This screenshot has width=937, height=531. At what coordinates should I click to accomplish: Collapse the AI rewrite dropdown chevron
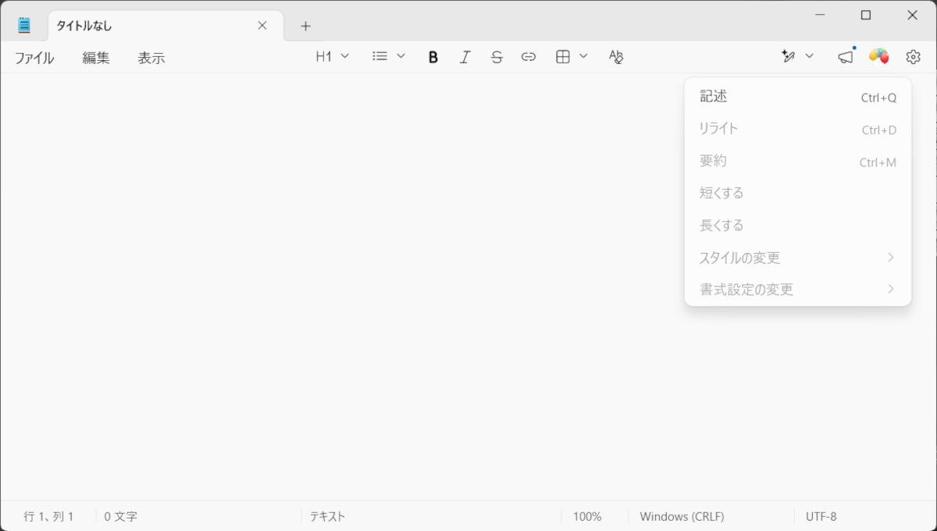coord(810,56)
